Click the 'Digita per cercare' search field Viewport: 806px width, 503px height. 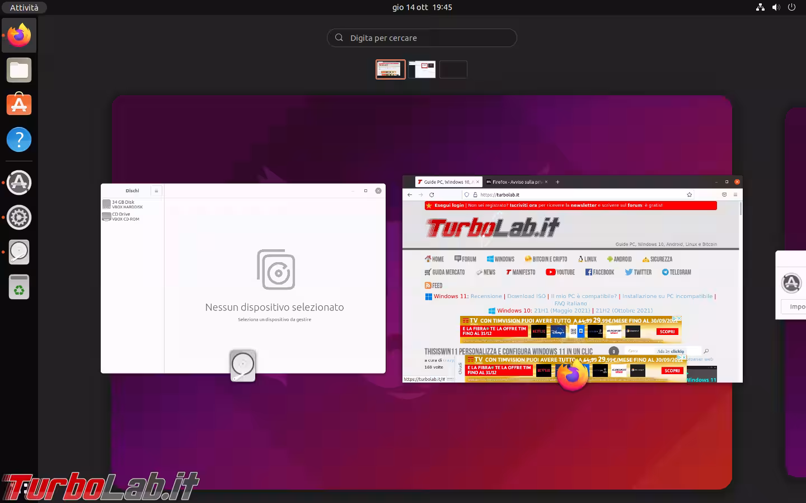[x=422, y=38]
